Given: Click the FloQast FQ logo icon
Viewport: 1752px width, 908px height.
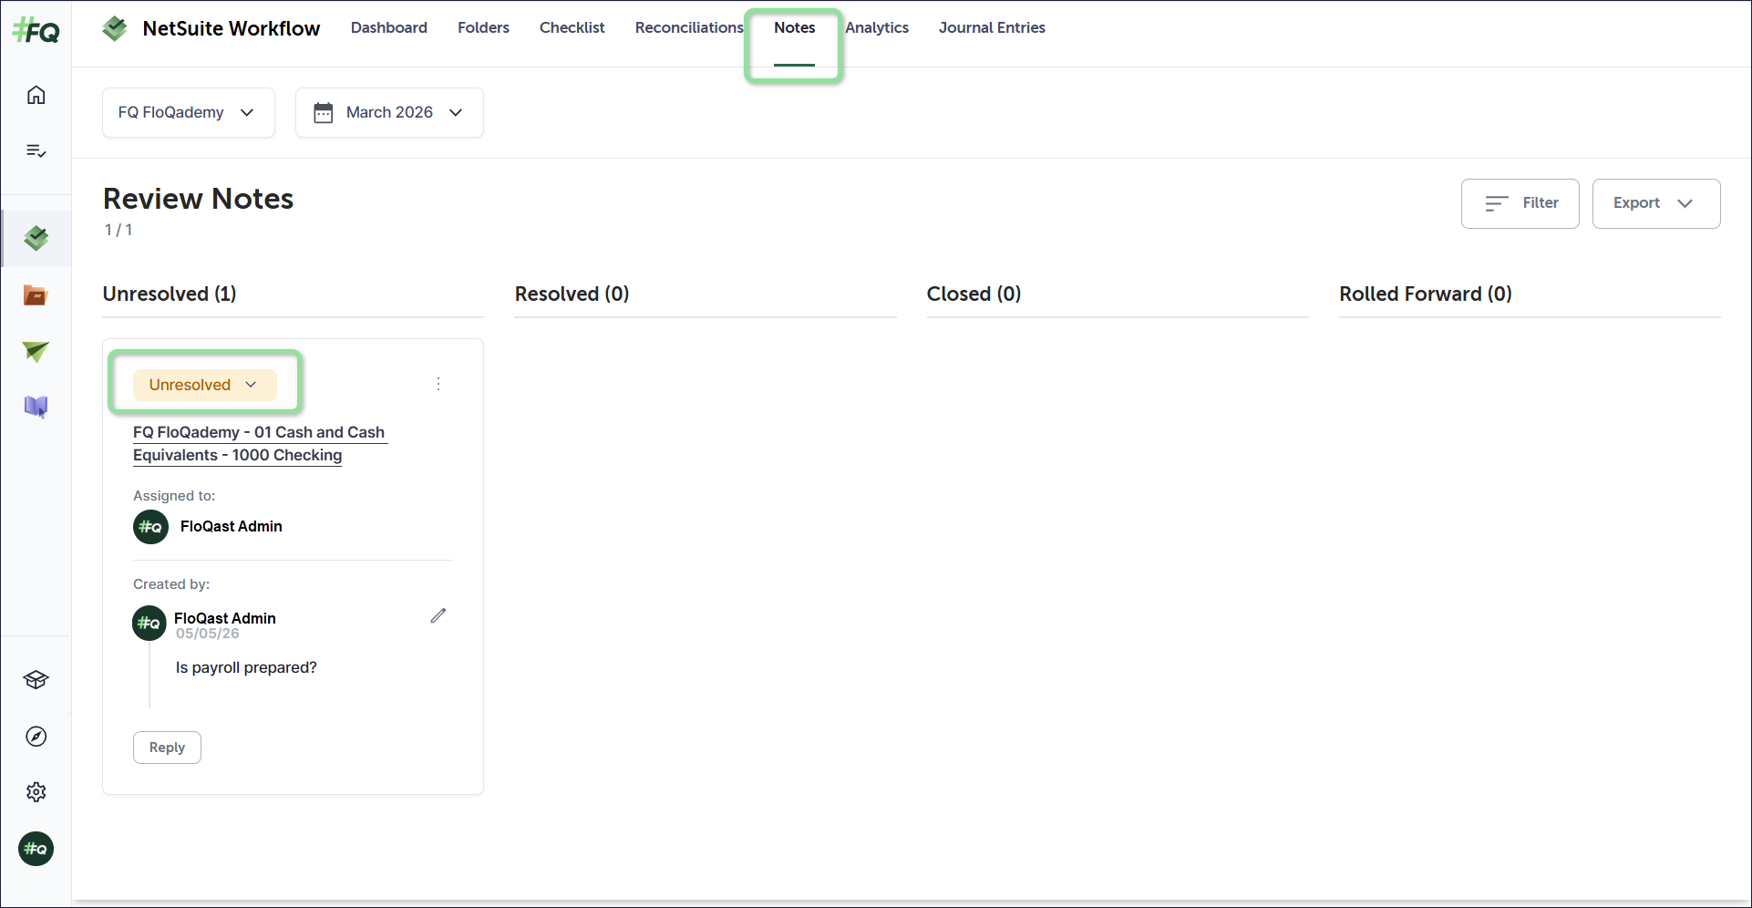Looking at the screenshot, I should 36,32.
